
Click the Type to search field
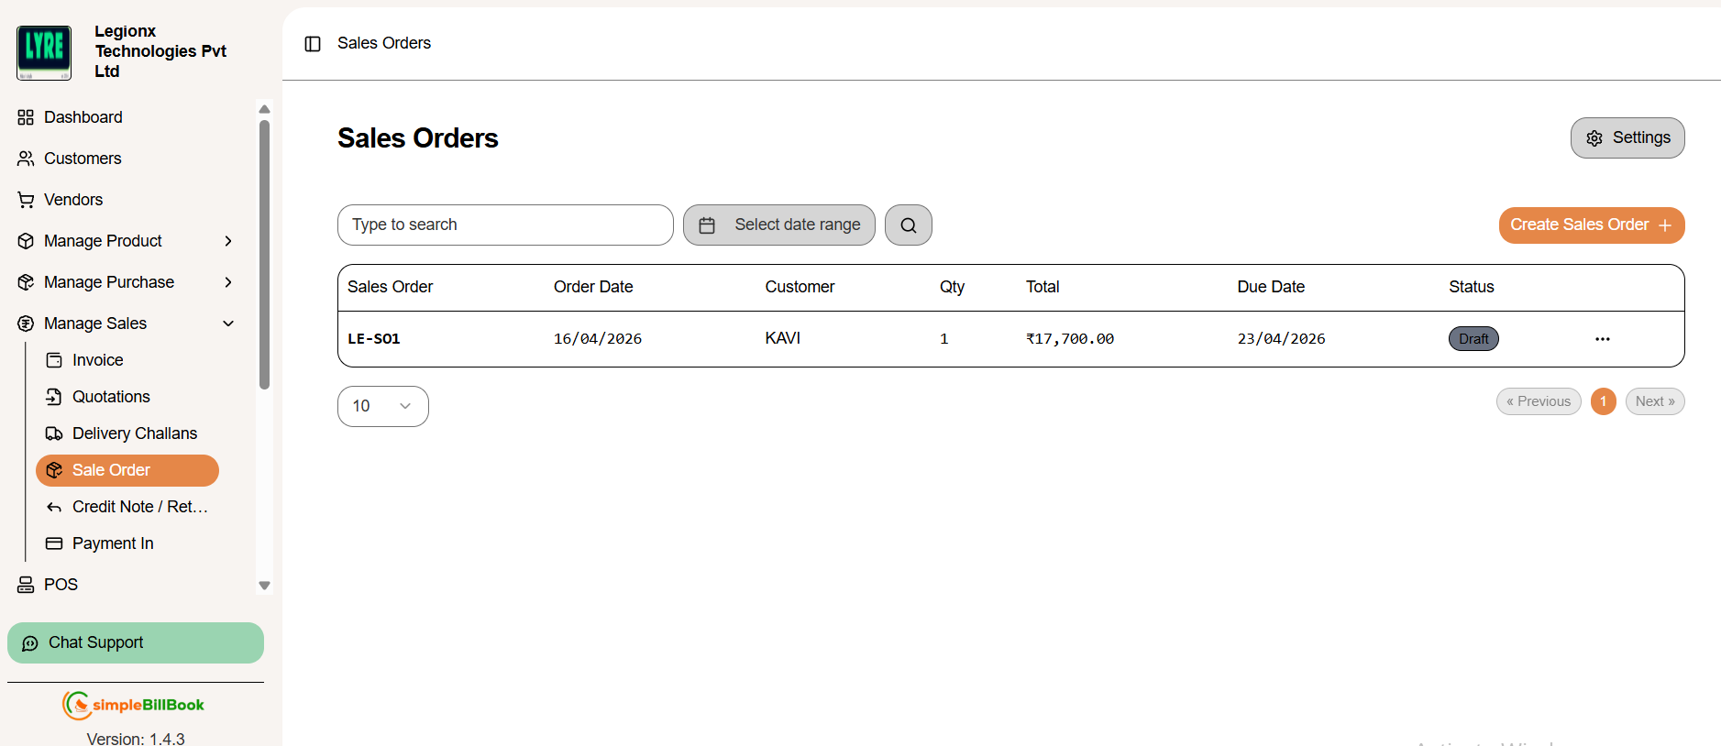tap(505, 225)
